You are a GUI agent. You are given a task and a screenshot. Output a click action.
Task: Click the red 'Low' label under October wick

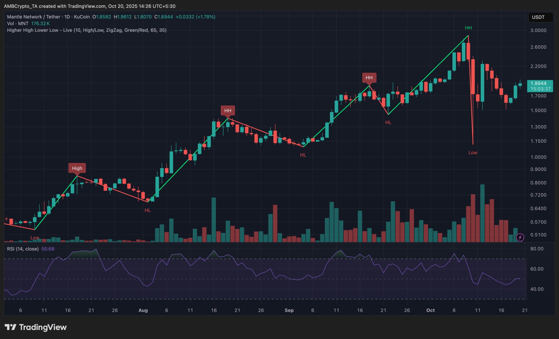tap(473, 153)
